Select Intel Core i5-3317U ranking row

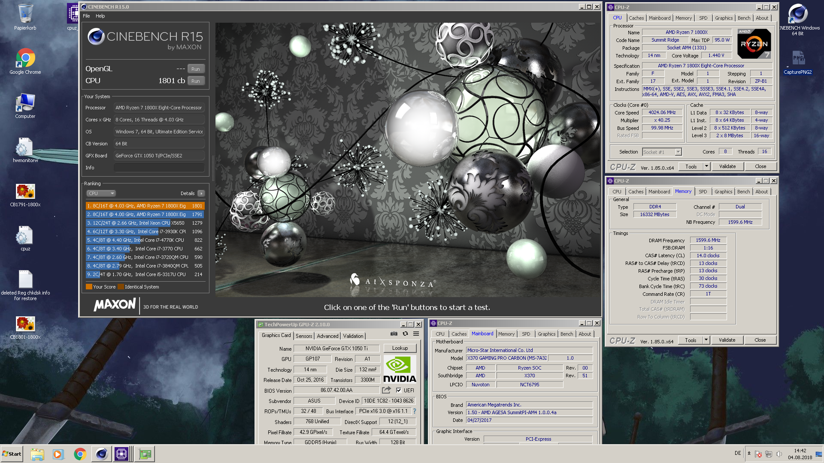[x=145, y=274]
